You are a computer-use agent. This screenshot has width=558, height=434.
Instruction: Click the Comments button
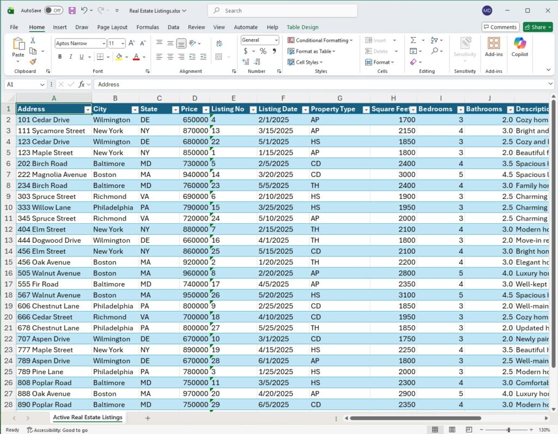tap(500, 27)
